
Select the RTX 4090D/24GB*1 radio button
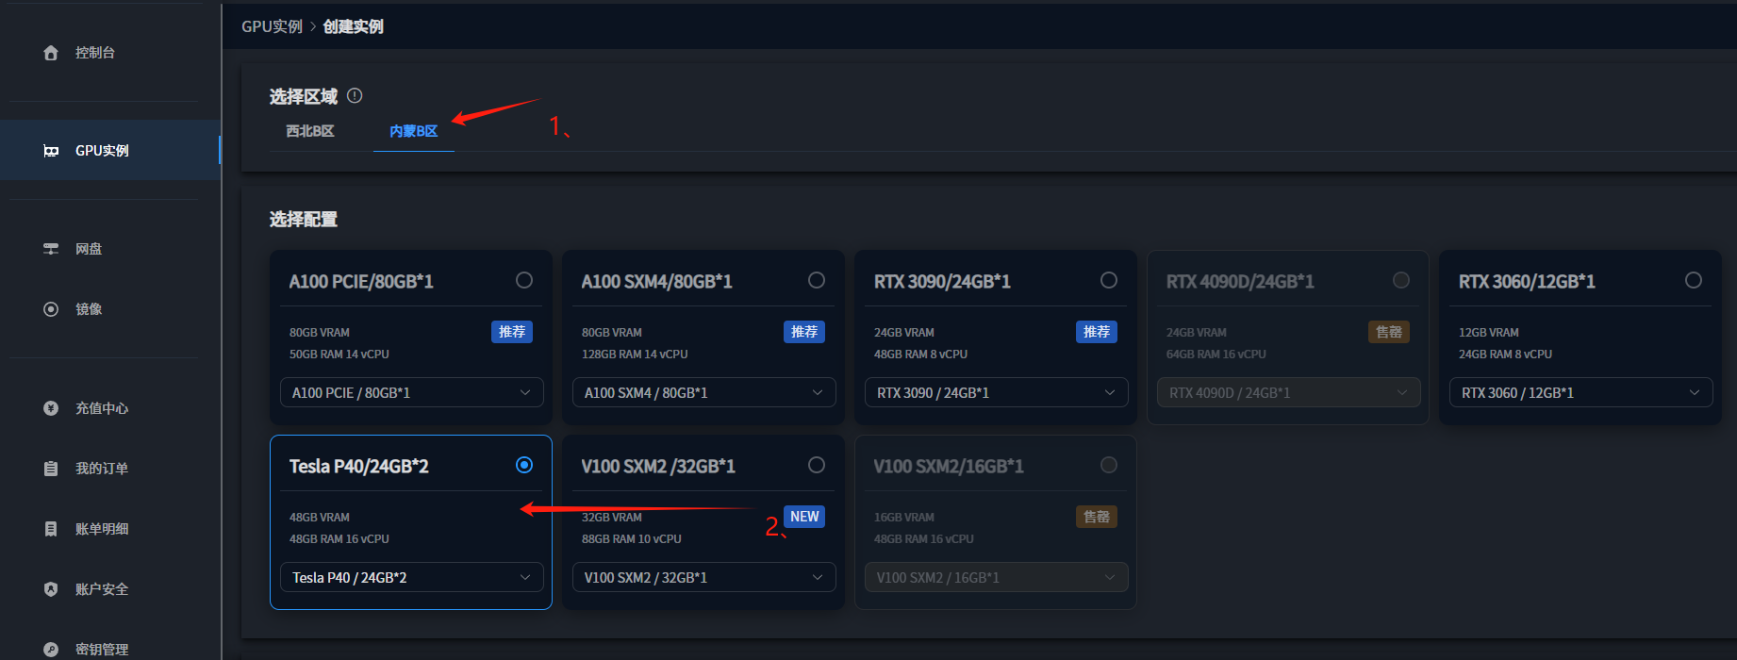click(x=1401, y=280)
